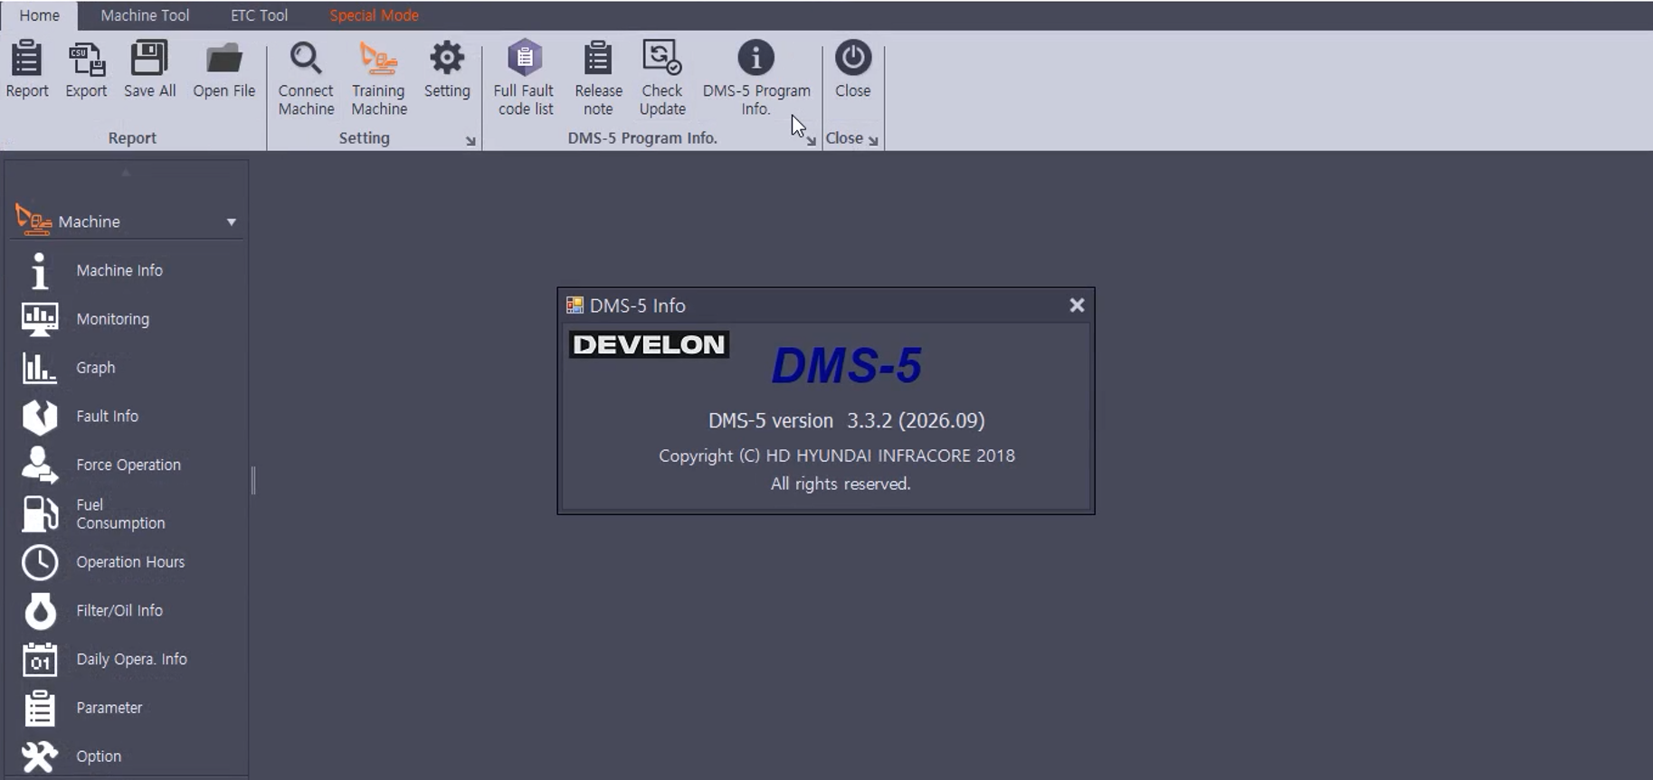Start Training Machine mode
1653x780 pixels.
click(x=379, y=79)
